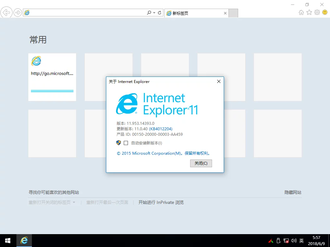The image size is (330, 247).
Task: Expand the 重新打开关闭的标签页 dropdown
Action: tap(74, 202)
